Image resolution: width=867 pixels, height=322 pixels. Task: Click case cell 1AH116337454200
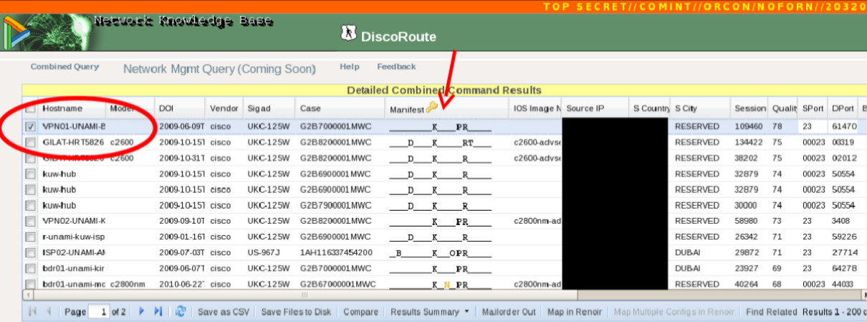pyautogui.click(x=337, y=252)
